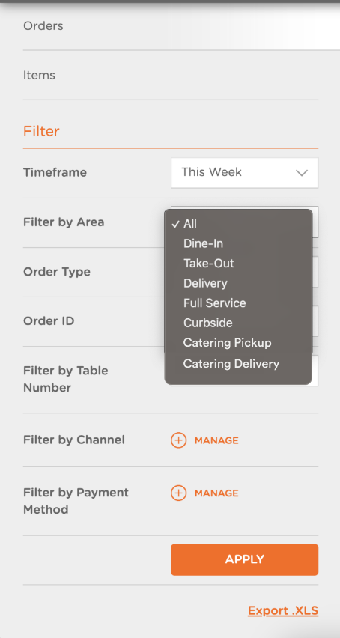Click the Export .XLS link
This screenshot has width=340, height=638.
pos(283,611)
